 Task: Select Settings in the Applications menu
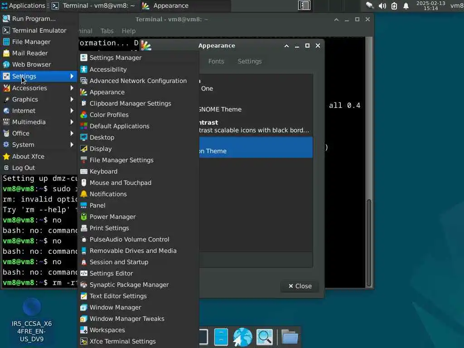pyautogui.click(x=39, y=76)
